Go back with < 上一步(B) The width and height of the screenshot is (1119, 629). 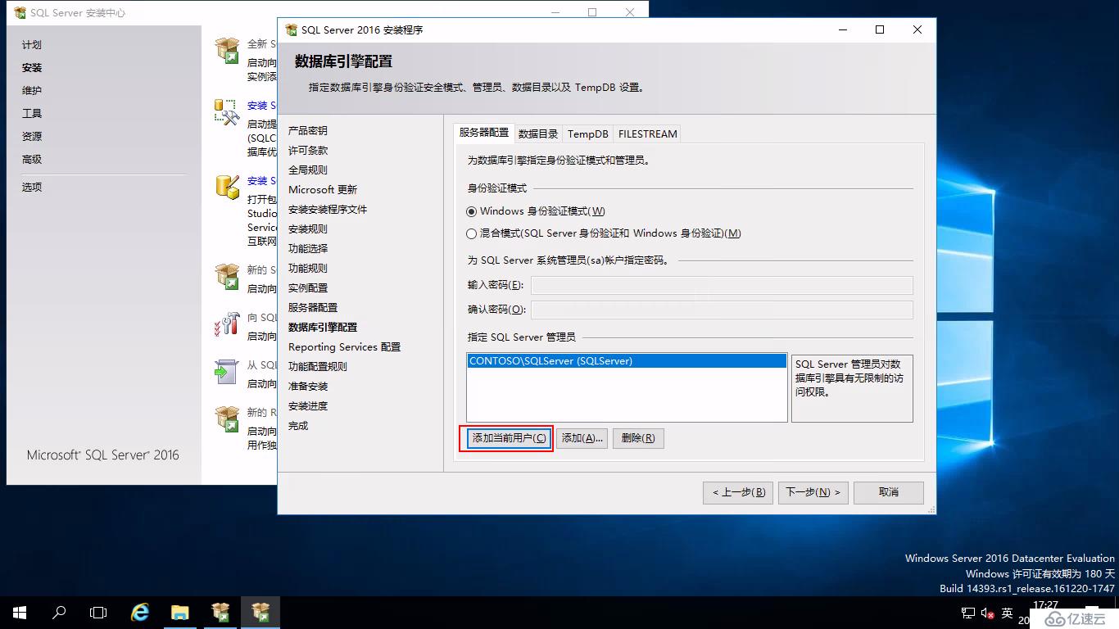click(738, 492)
